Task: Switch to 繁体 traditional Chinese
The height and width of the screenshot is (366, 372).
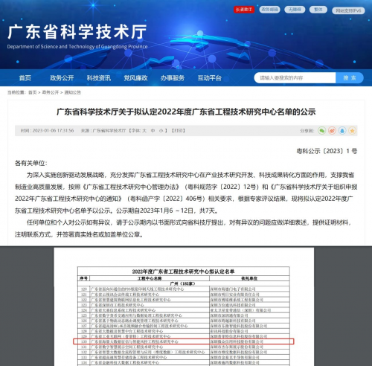Action: (x=318, y=10)
